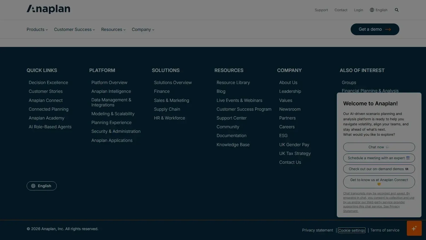Open Financial Planning & Analysis link

point(370,91)
